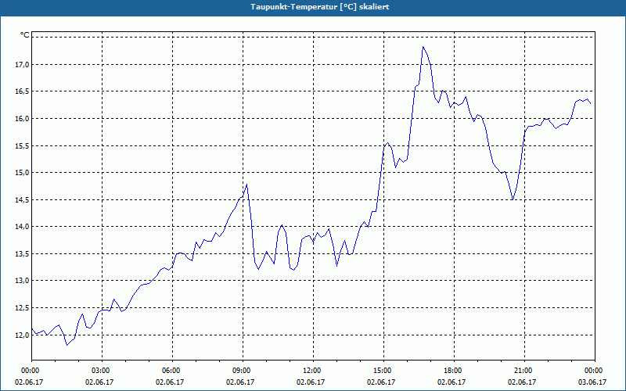Click the 03:00 time label
The height and width of the screenshot is (391, 626).
[103, 371]
